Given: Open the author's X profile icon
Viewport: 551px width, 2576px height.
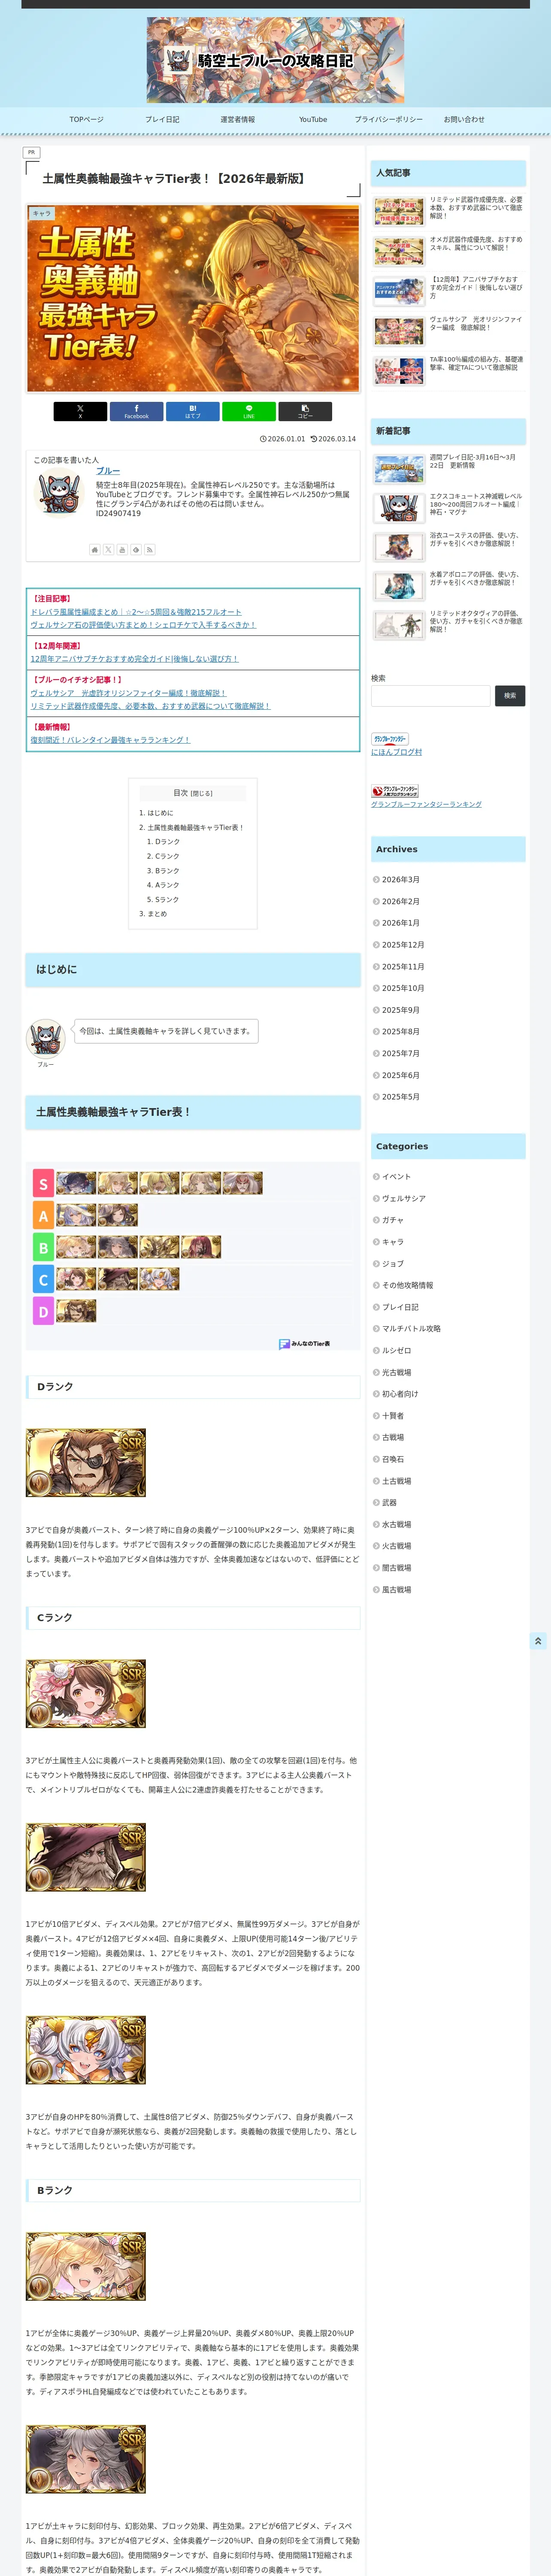Looking at the screenshot, I should (x=108, y=550).
